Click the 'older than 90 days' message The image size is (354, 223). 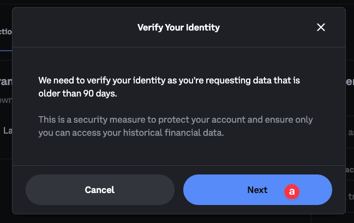[78, 93]
